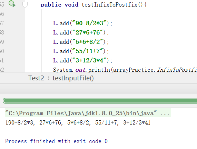
Task: Place cursor in string "5*6+8/2"
Action: (88, 42)
